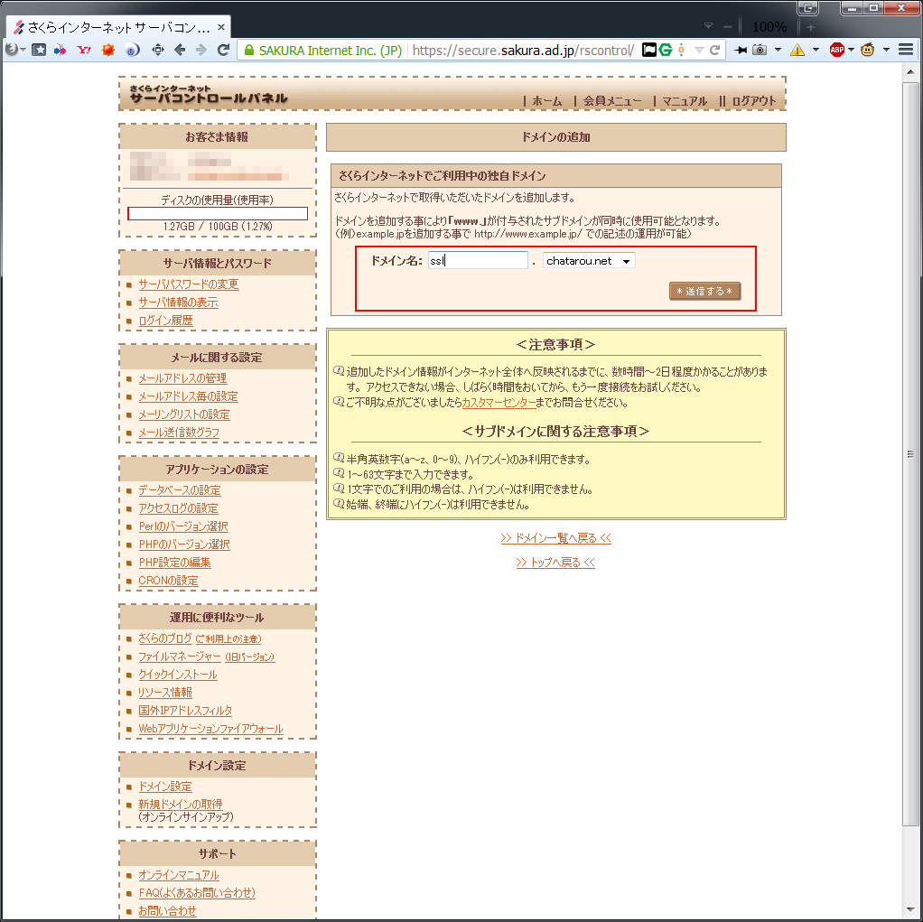Open サーバパスワードの変更 link
The height and width of the screenshot is (922, 923).
coord(189,284)
